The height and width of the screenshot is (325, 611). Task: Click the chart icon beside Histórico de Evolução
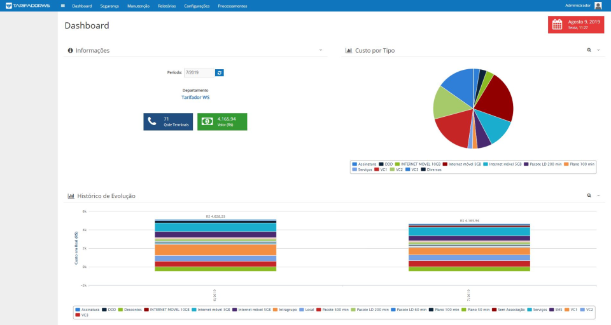[x=71, y=196]
